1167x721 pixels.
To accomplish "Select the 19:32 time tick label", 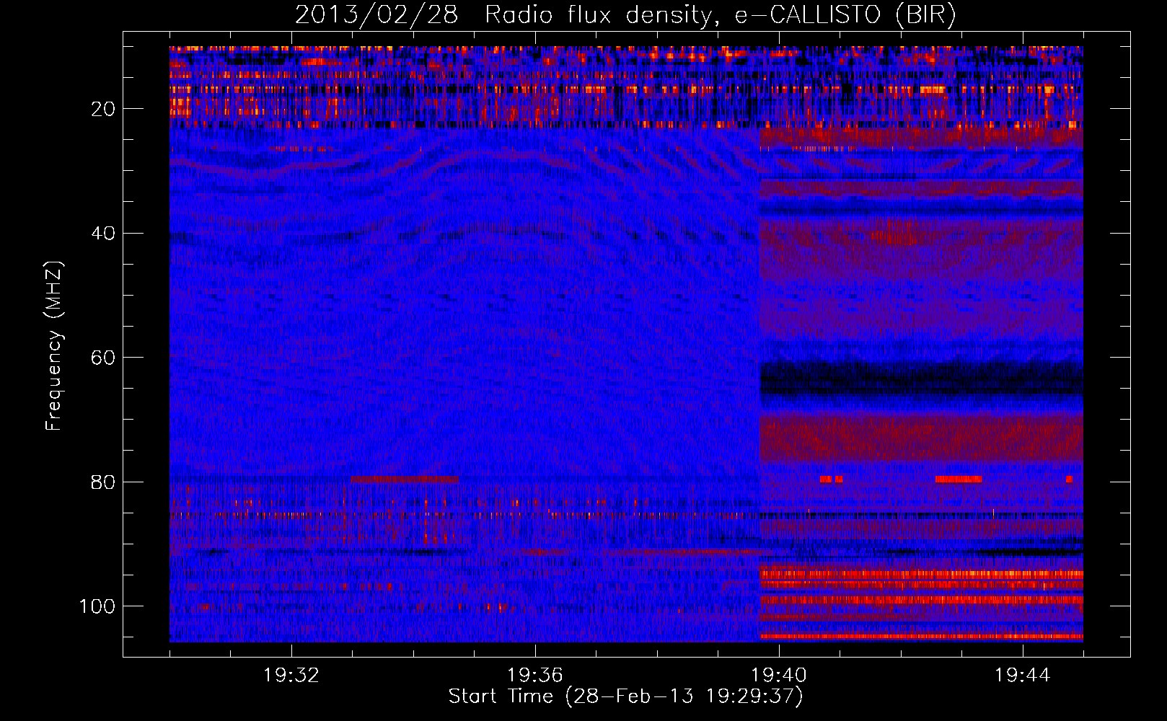I will [x=291, y=676].
